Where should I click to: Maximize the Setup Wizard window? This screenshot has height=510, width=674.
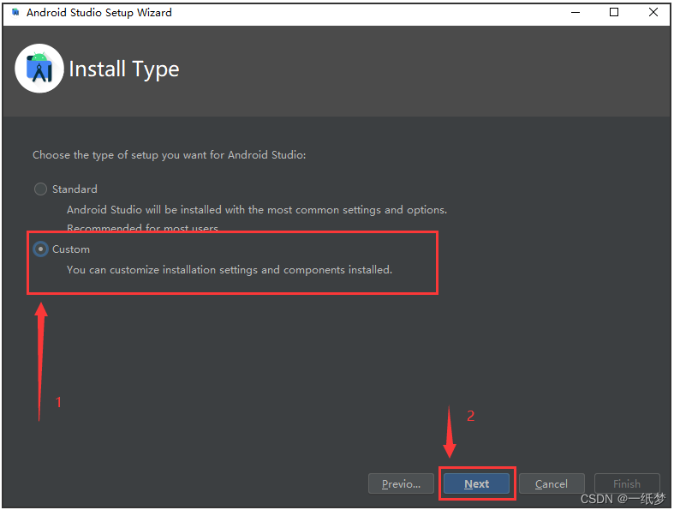click(614, 13)
